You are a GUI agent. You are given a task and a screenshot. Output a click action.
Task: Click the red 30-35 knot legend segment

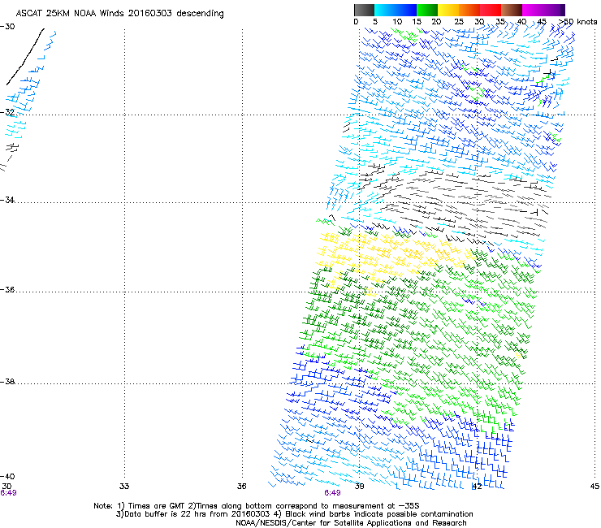click(491, 10)
